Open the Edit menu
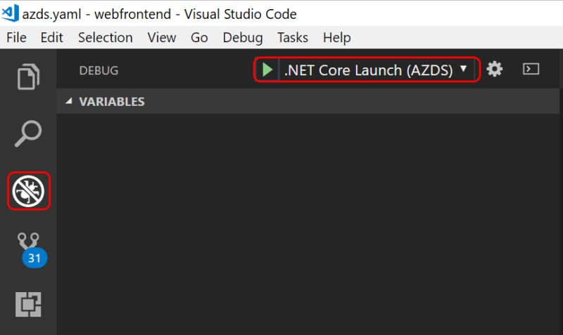The image size is (563, 335). pyautogui.click(x=51, y=37)
